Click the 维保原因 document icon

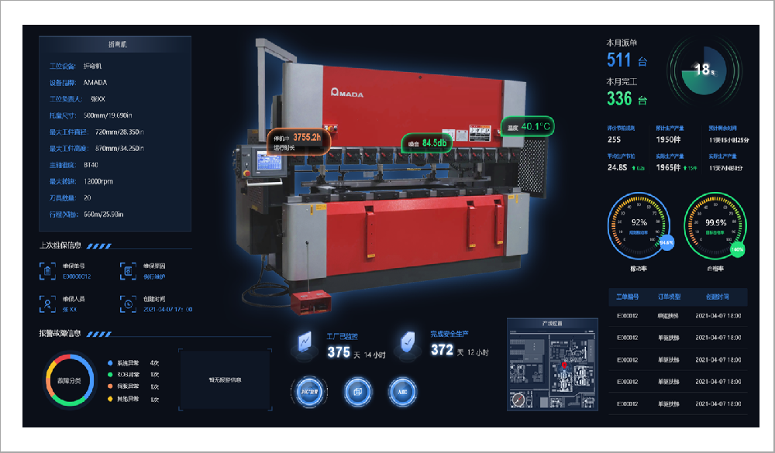click(128, 271)
